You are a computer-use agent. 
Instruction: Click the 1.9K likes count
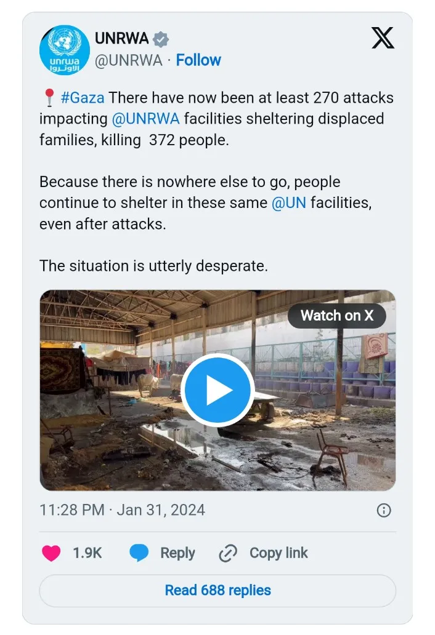(x=87, y=553)
